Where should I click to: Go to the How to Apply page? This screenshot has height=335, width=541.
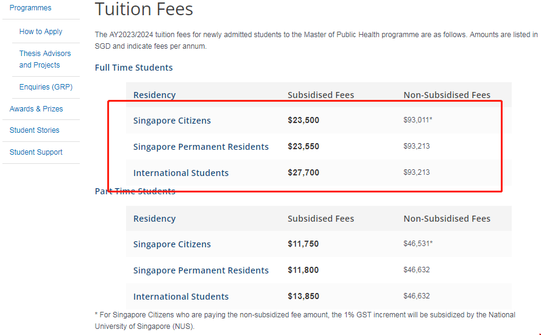click(41, 32)
